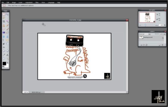Open the Language menu

51,2
